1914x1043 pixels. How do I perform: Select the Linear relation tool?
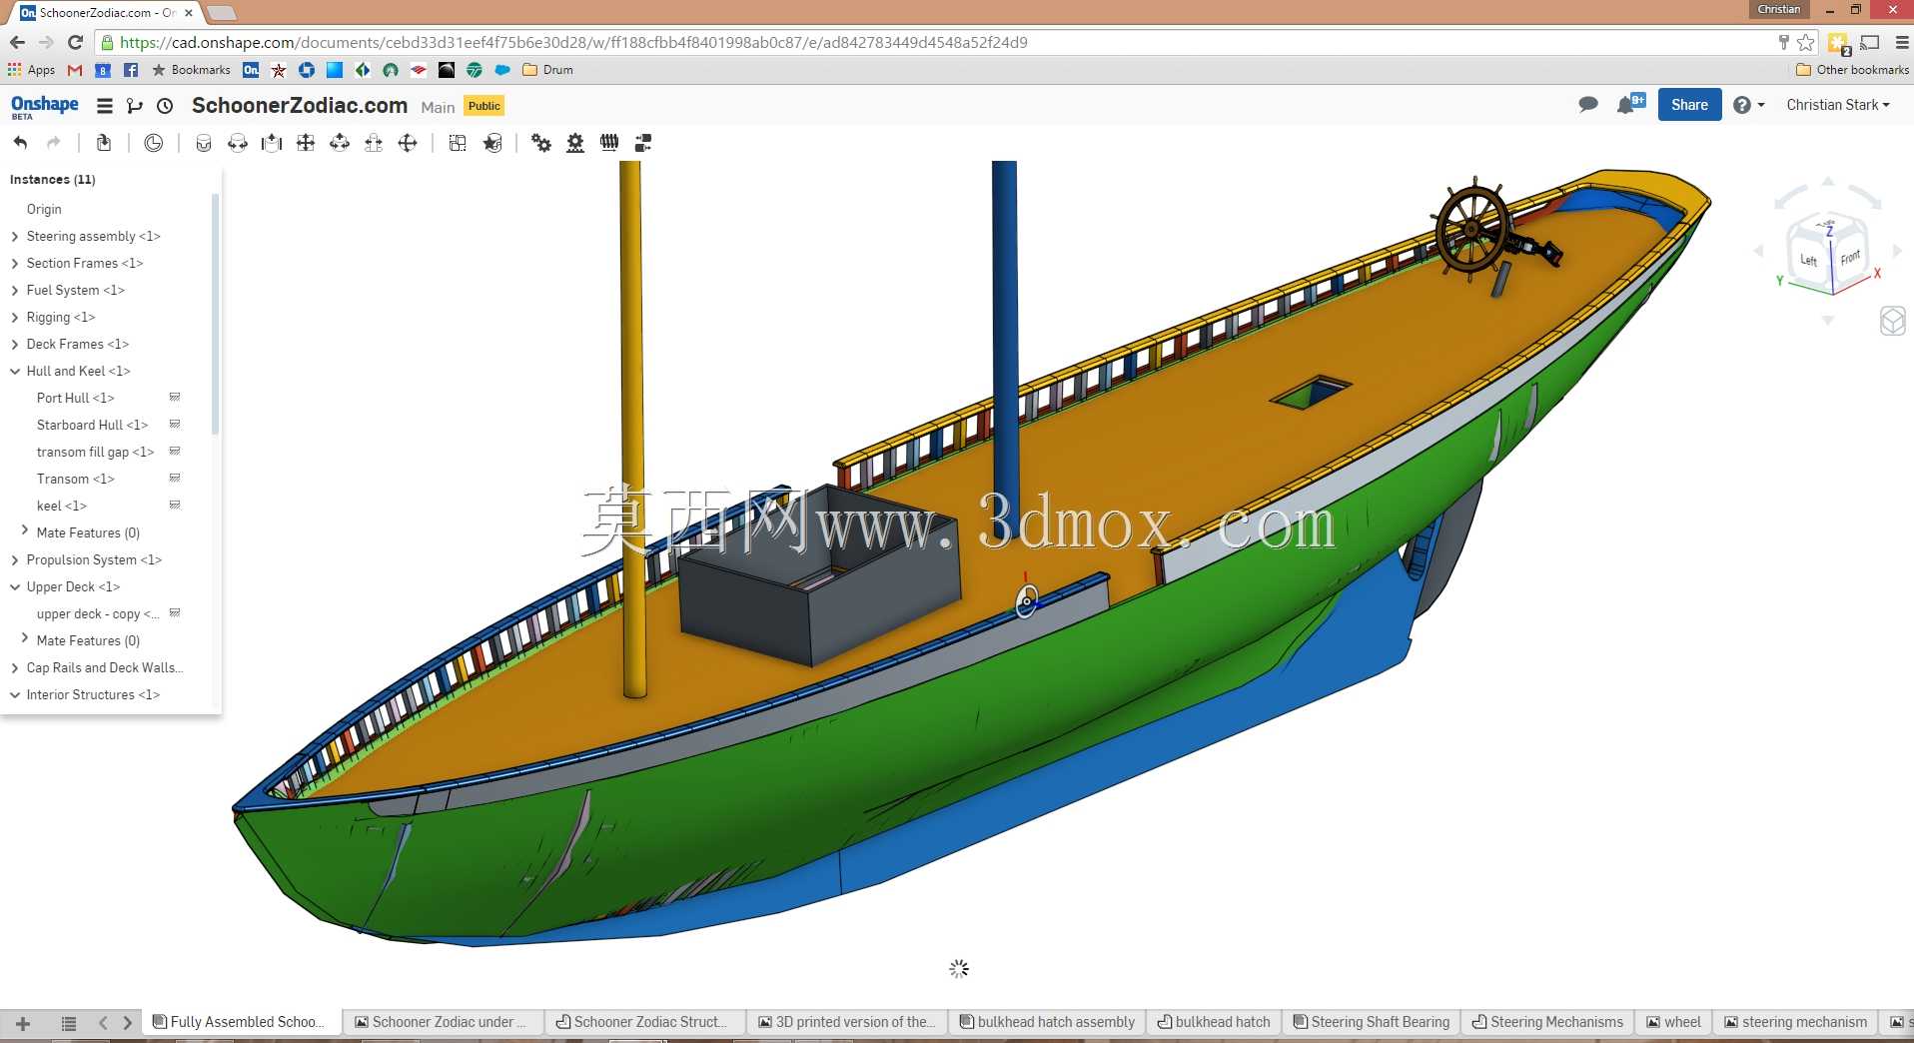click(643, 143)
